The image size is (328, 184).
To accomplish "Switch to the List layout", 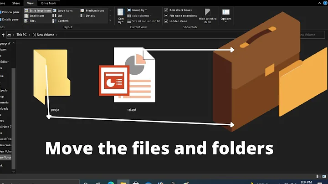I will (x=57, y=15).
